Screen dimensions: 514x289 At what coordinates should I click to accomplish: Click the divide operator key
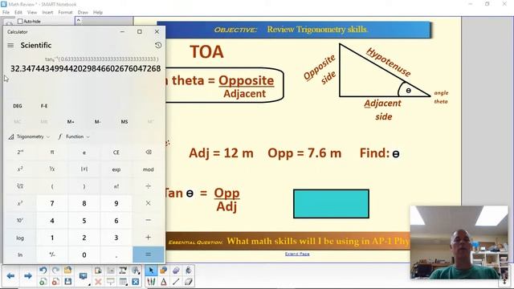click(x=148, y=186)
